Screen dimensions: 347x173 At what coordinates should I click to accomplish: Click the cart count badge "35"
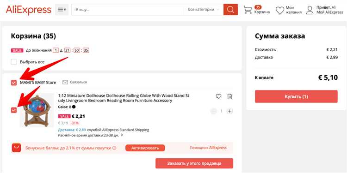pos(258,7)
